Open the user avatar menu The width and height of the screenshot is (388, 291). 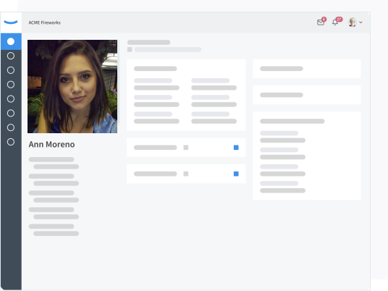(353, 22)
